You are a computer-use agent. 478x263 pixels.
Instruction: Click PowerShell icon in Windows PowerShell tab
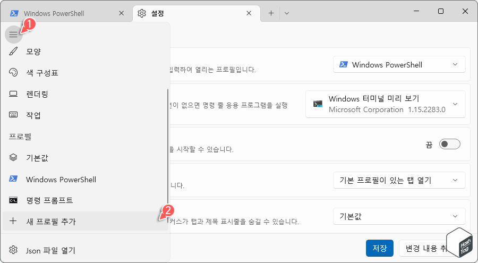[14, 13]
